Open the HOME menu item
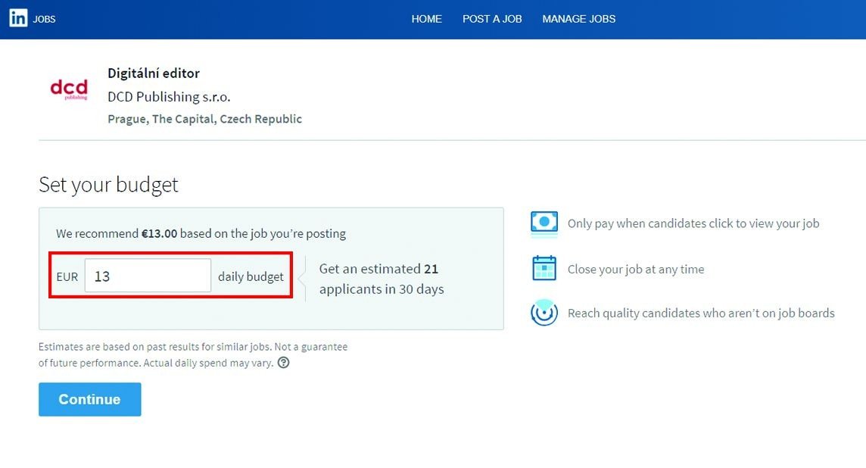The height and width of the screenshot is (468, 866). [426, 19]
